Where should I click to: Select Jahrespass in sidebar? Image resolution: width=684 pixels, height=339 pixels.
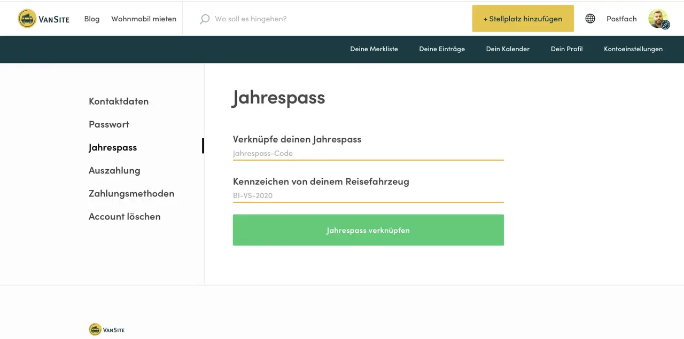point(113,147)
